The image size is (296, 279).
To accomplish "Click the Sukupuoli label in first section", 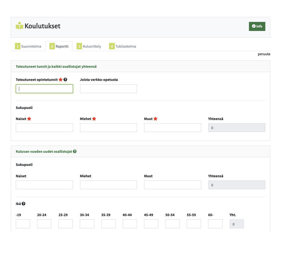I will pos(24,108).
